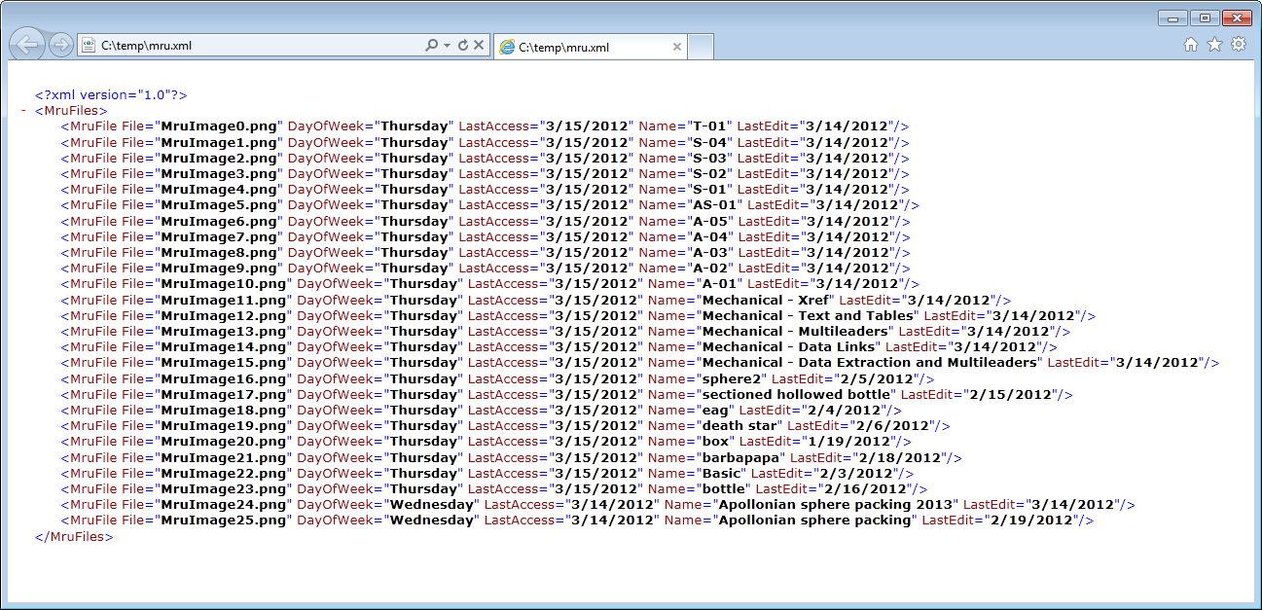Click the browser Back arrow button

coord(28,45)
